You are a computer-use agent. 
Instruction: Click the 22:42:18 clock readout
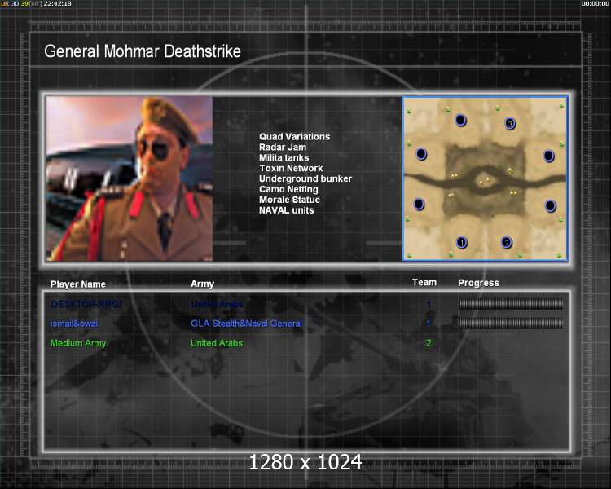coord(57,3)
